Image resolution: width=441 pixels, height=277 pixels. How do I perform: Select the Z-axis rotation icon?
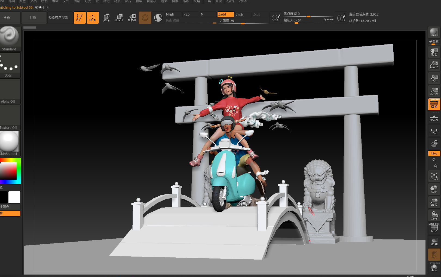(x=435, y=166)
